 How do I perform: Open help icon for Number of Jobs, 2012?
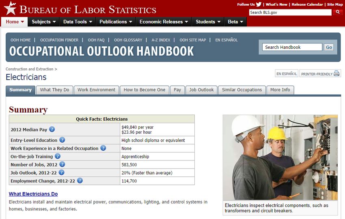pos(62,165)
